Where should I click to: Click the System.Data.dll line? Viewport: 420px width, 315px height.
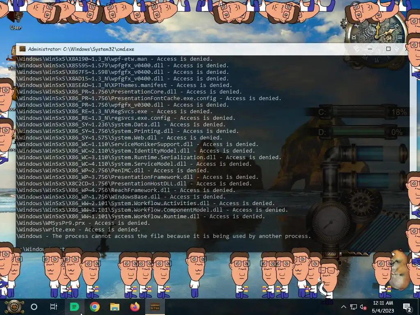pos(121,125)
